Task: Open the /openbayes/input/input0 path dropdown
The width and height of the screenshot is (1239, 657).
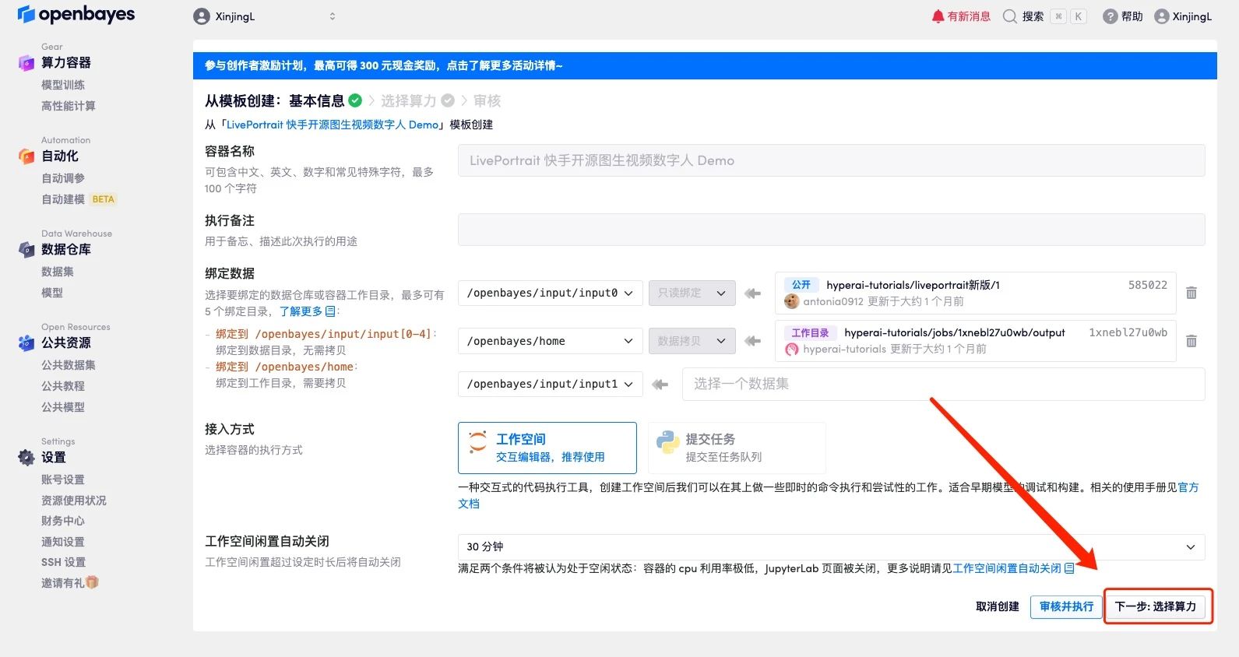Action: coord(551,293)
